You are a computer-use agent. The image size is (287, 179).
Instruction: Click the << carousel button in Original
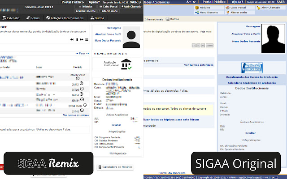coord(194,46)
